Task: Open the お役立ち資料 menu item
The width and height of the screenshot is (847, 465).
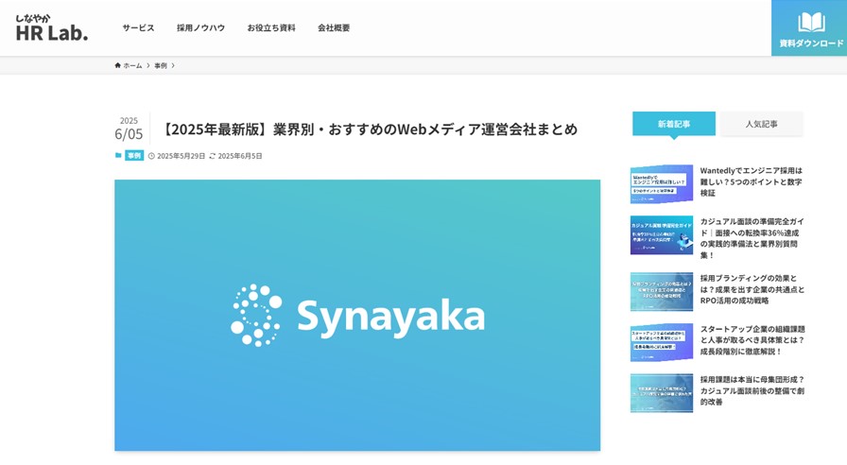Action: [271, 27]
